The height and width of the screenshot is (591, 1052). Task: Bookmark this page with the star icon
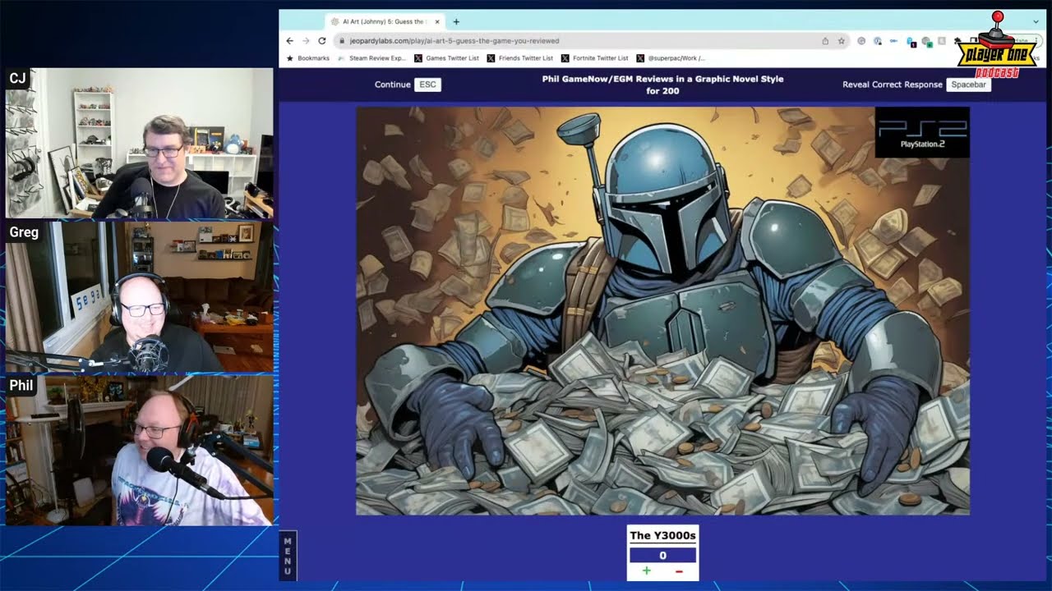coord(842,40)
